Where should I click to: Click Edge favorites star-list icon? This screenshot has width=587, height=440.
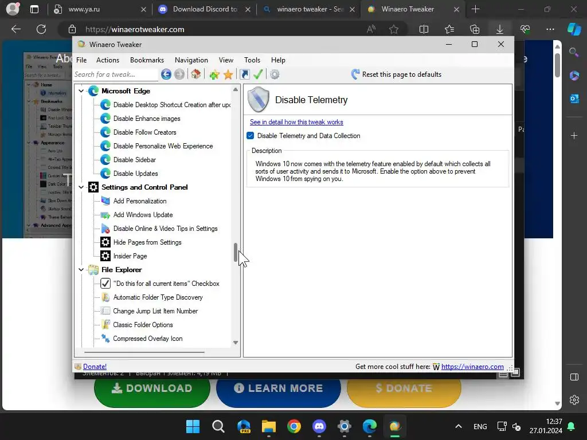click(449, 29)
